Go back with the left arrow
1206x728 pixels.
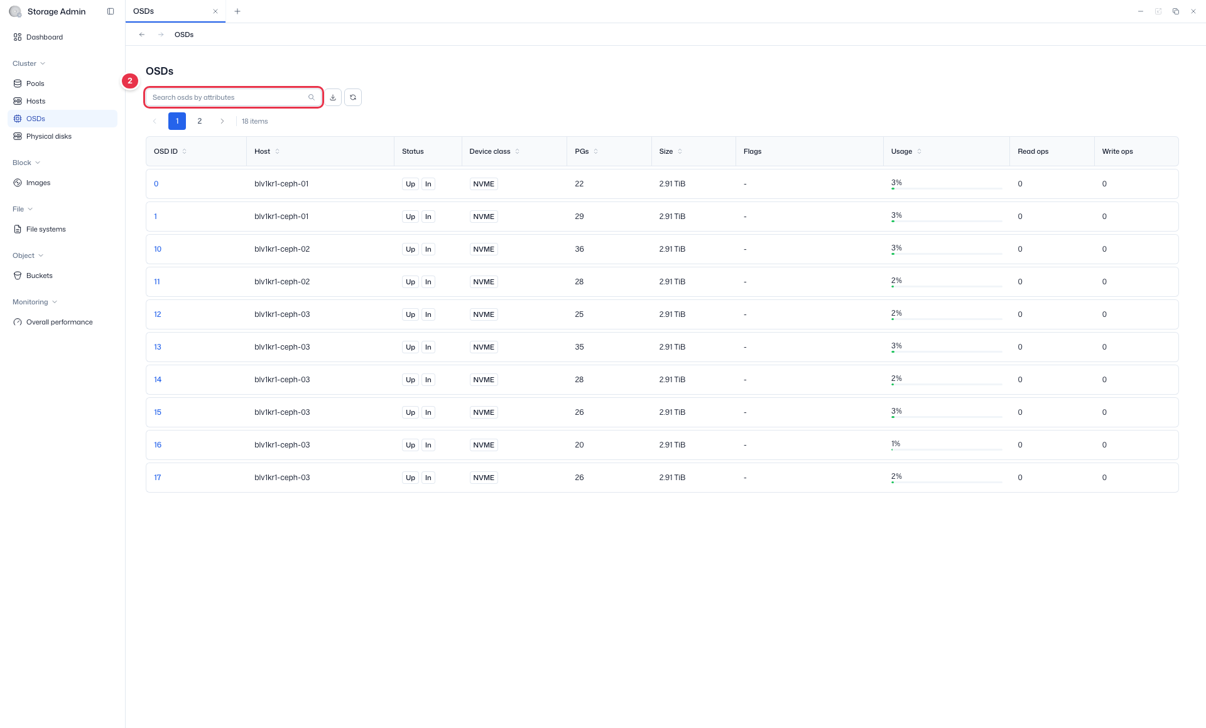coord(142,35)
